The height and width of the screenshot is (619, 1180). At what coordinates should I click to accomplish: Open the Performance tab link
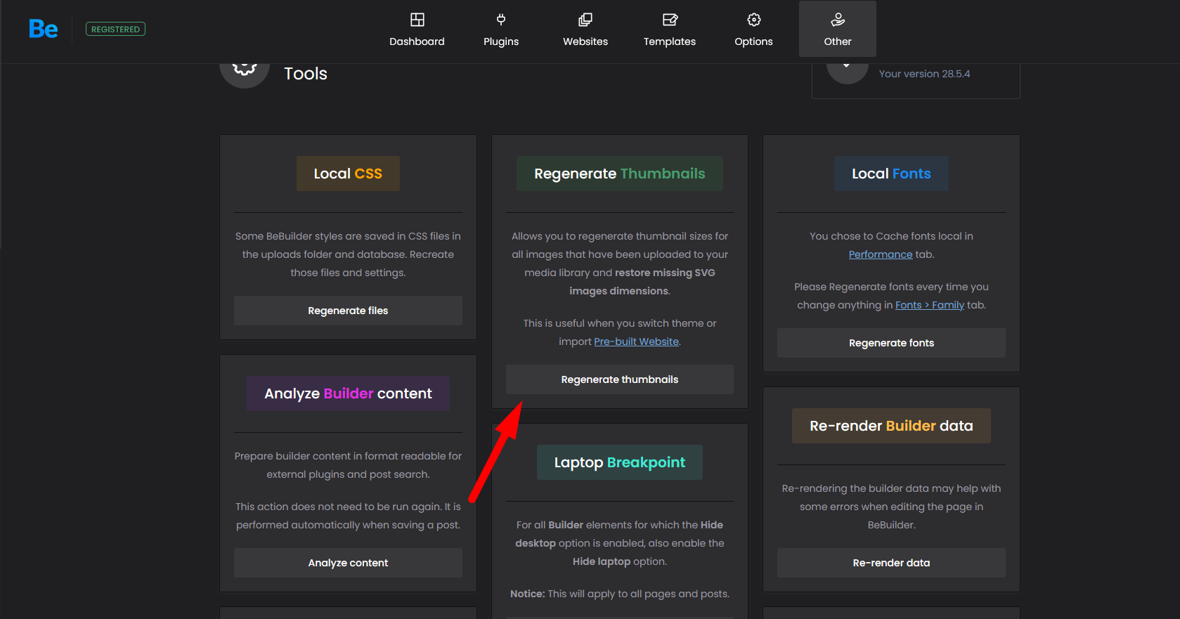point(881,254)
